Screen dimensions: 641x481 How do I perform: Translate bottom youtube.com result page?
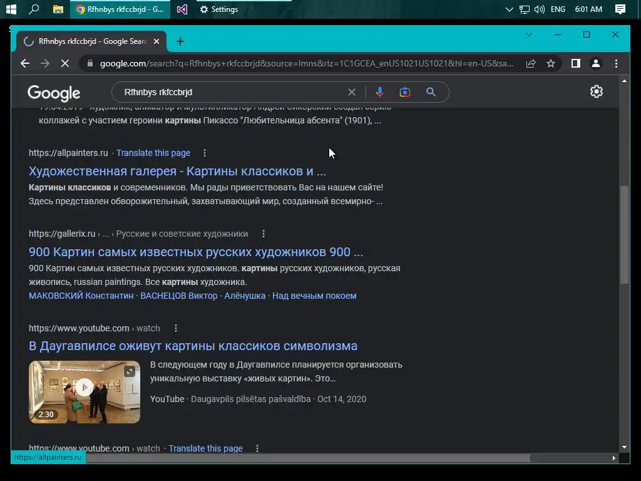(205, 448)
